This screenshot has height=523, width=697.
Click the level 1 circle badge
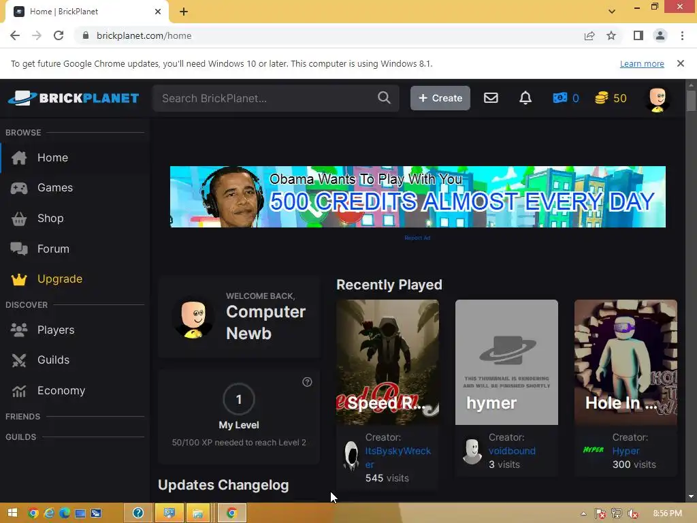point(239,399)
